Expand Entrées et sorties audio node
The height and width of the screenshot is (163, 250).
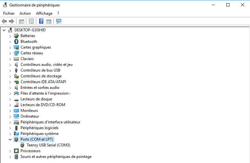click(10, 88)
